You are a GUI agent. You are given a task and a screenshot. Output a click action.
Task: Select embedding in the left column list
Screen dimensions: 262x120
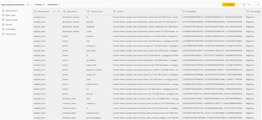point(10,29)
